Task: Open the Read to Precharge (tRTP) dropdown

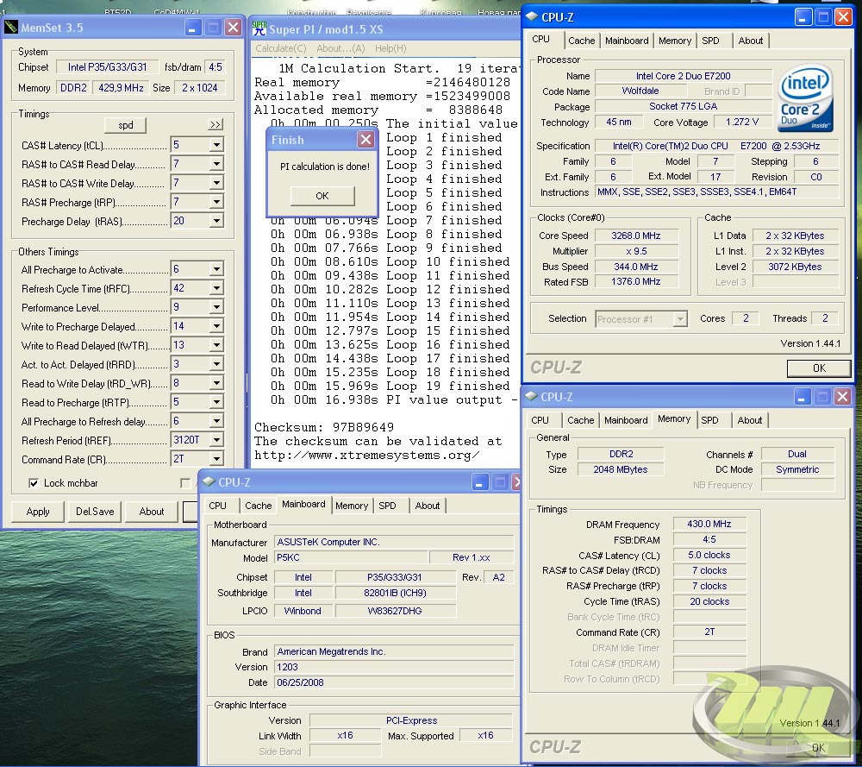Action: click(x=216, y=402)
